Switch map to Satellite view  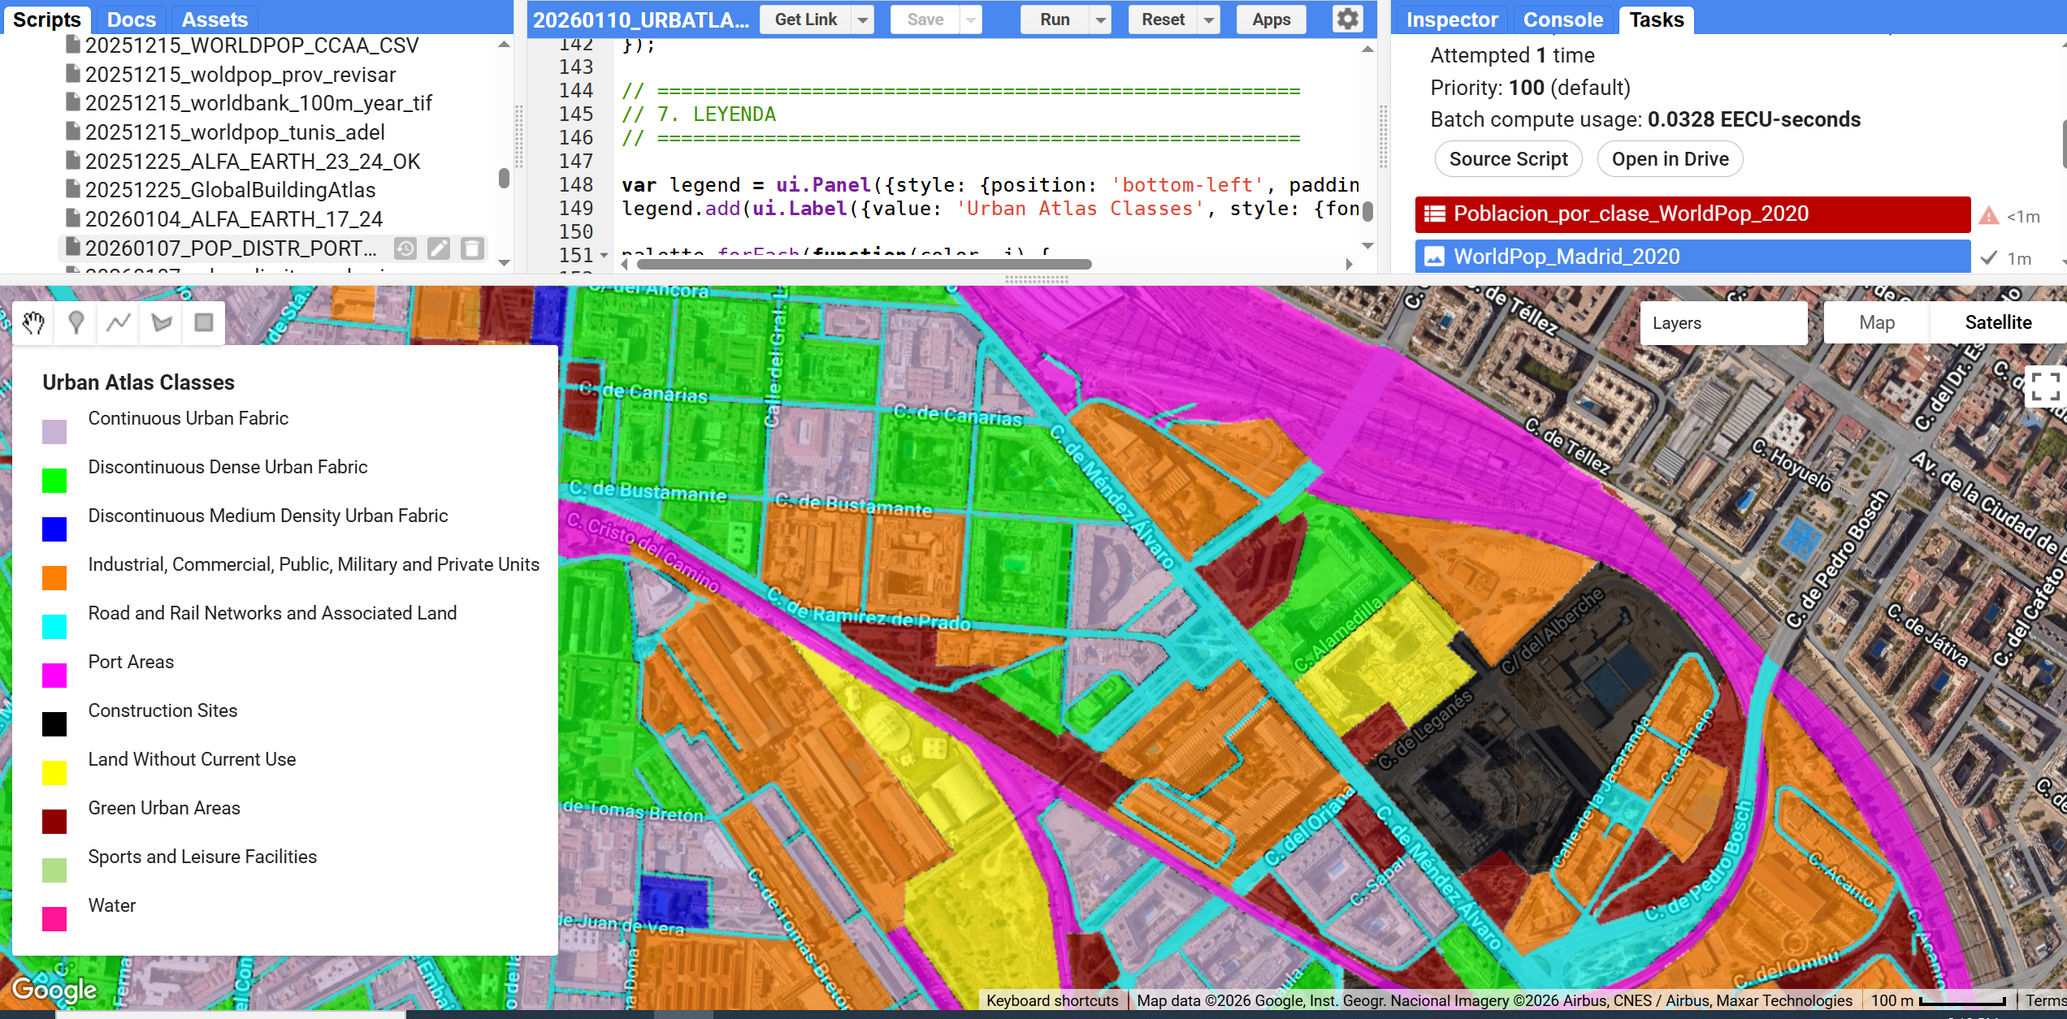[x=1997, y=322]
